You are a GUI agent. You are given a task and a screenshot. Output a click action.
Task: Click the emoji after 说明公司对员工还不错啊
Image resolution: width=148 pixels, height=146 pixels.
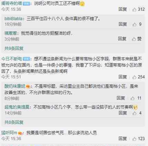(x=82, y=4)
